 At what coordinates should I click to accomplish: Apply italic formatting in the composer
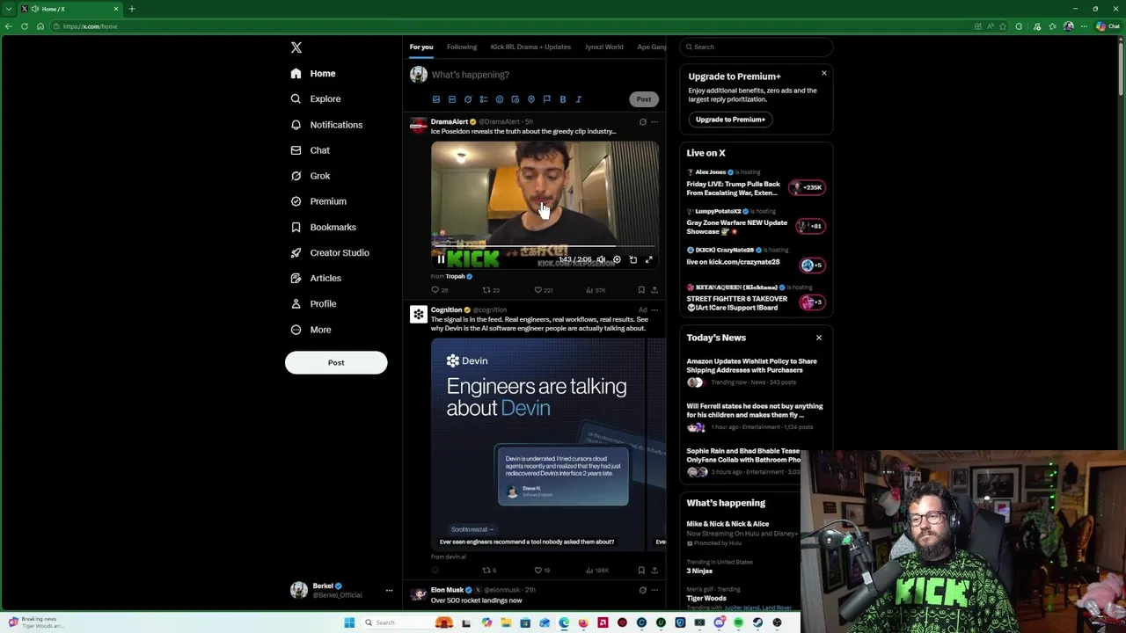(579, 99)
